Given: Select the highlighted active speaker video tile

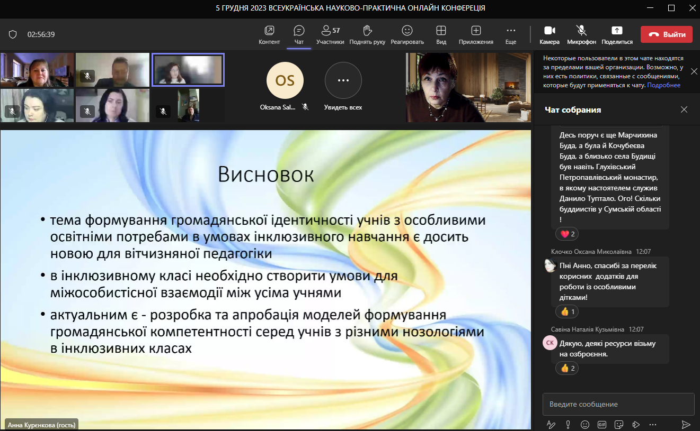Looking at the screenshot, I should click(x=188, y=69).
